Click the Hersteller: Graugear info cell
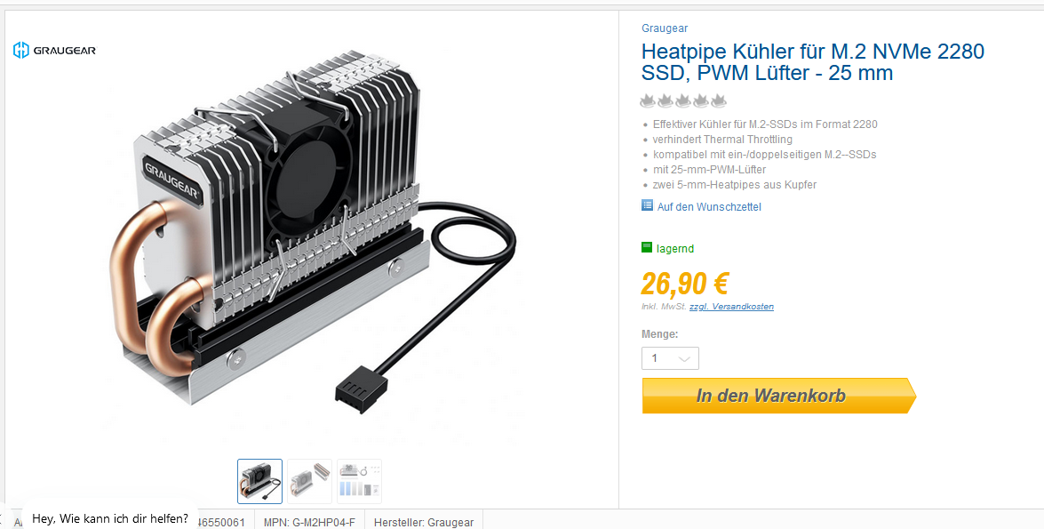This screenshot has height=529, width=1044. pos(424,523)
